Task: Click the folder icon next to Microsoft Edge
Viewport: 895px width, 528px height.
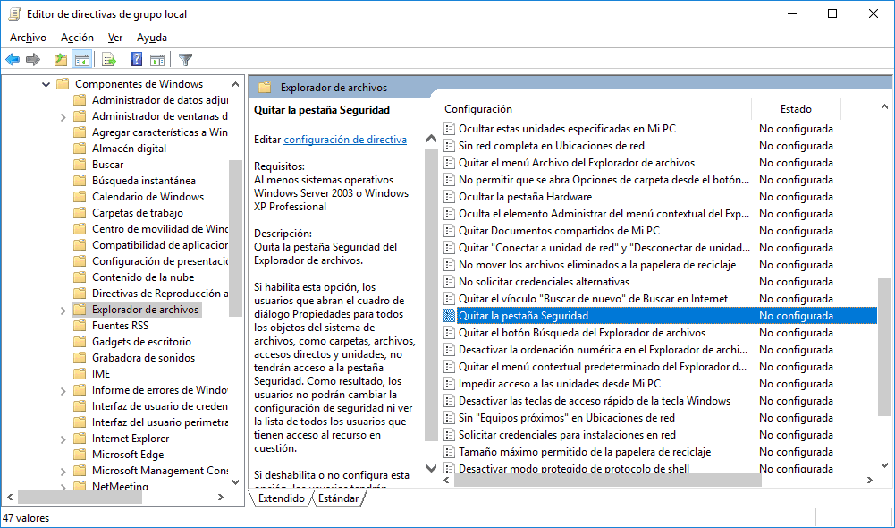Action: click(80, 455)
